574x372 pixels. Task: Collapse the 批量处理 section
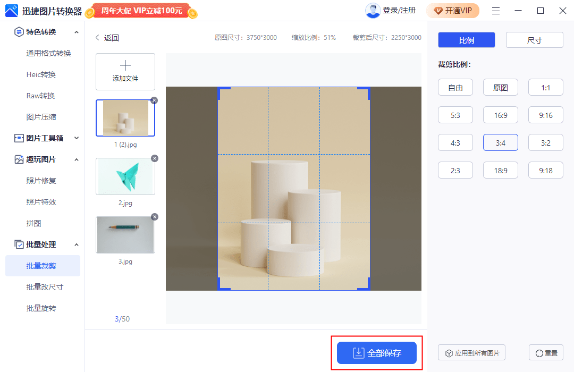(75, 244)
